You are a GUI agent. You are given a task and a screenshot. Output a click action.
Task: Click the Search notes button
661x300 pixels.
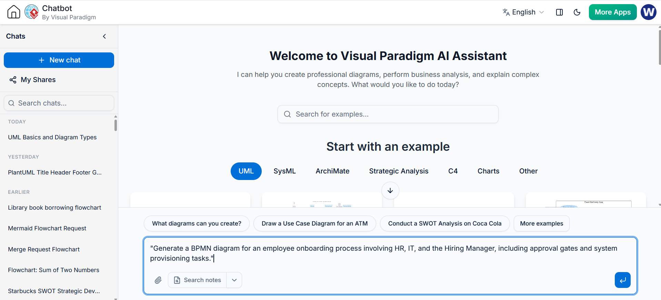[x=197, y=280]
